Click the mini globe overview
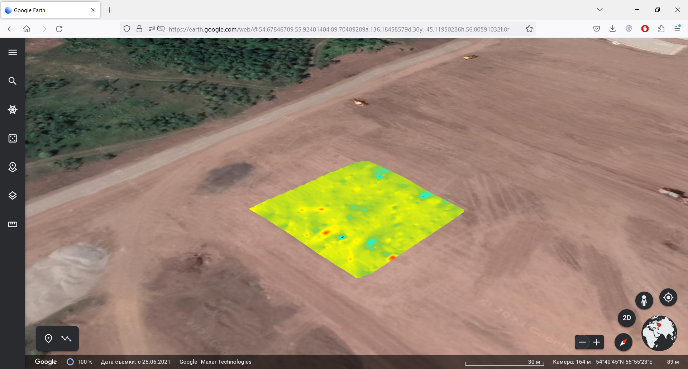This screenshot has height=369, width=688. coord(659,333)
